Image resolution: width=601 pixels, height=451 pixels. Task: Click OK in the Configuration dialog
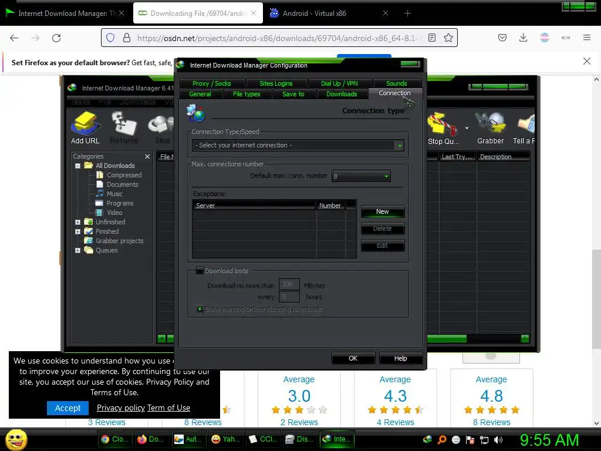click(x=353, y=358)
